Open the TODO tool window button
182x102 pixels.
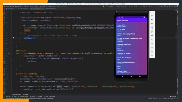point(15,96)
